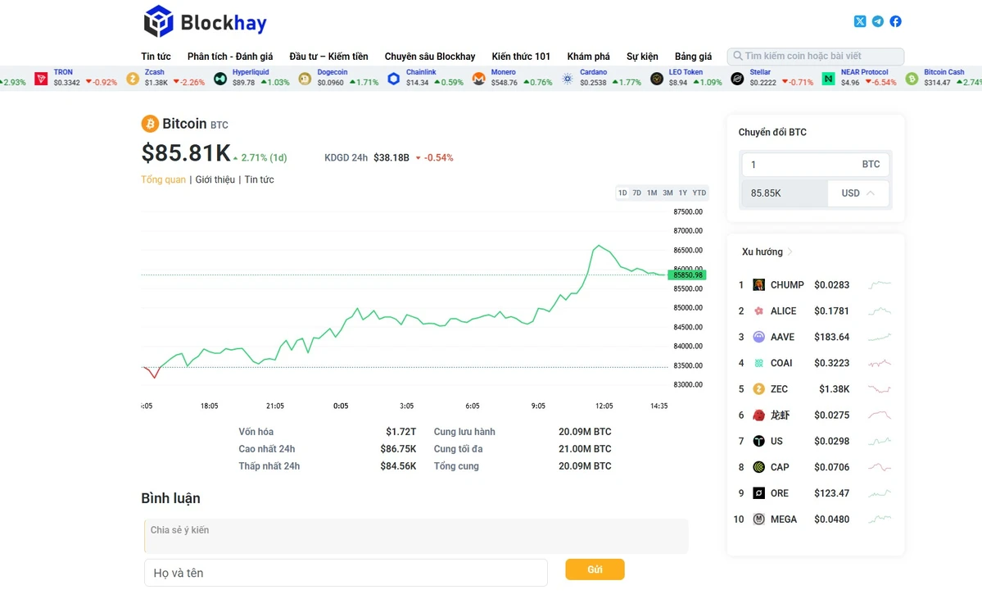Click the Zcash coin icon in ticker

[133, 79]
